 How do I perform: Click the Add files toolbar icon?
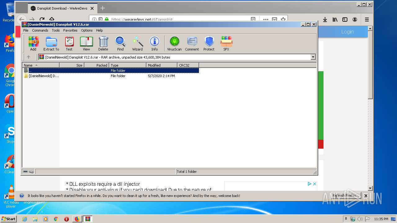(33, 44)
